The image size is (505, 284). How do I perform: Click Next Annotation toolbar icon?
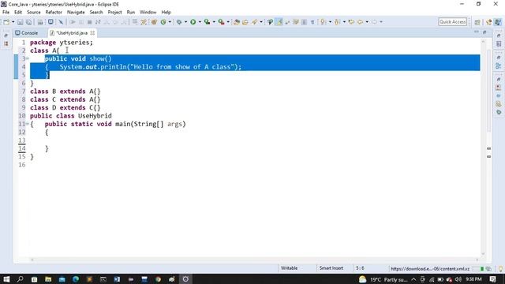(x=323, y=22)
